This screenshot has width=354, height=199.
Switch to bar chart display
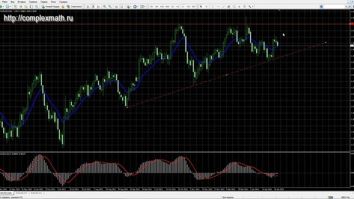click(88, 7)
